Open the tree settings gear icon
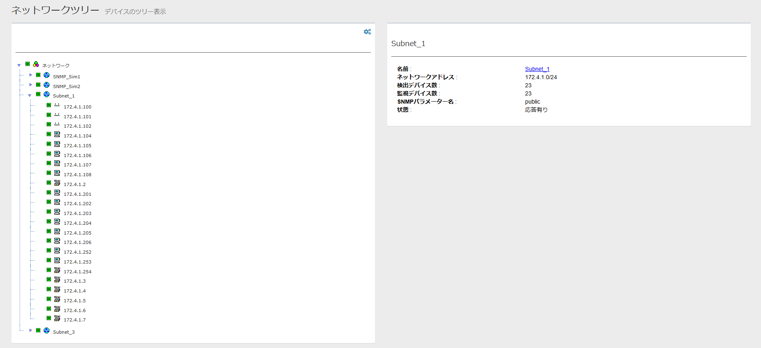 click(x=367, y=32)
